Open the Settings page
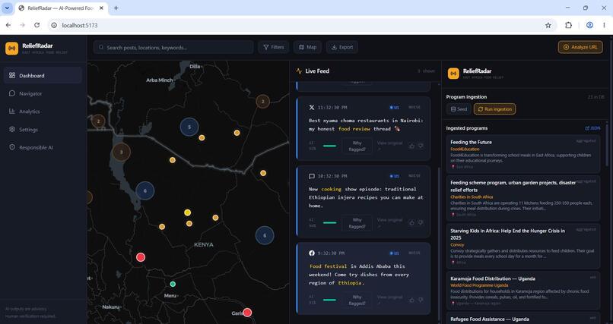Viewport: 613px width, 324px height. [x=43, y=130]
